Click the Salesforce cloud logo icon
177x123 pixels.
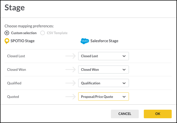click(85, 41)
